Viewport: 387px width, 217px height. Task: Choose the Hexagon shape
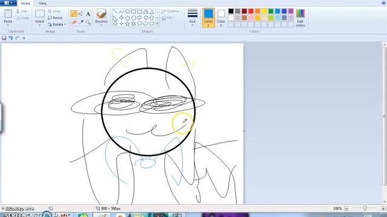[x=134, y=17]
